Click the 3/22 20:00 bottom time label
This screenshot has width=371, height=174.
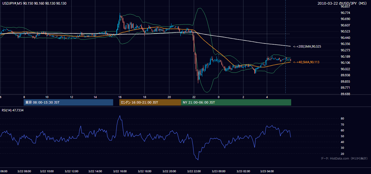pos(169,171)
